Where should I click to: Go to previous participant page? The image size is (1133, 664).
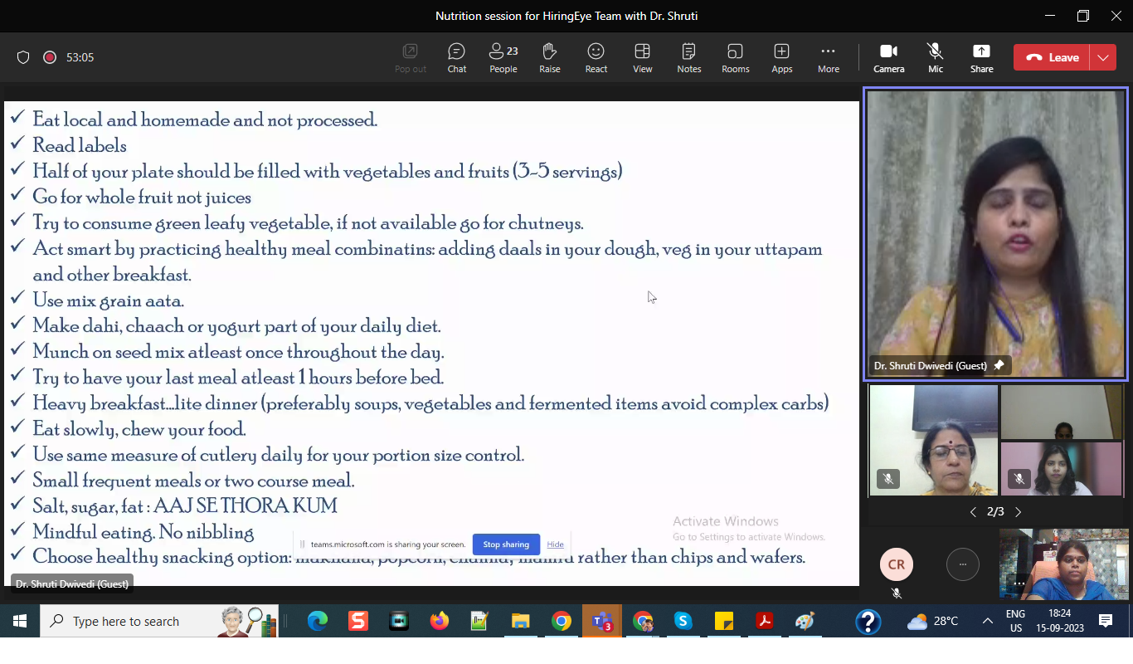tap(973, 512)
